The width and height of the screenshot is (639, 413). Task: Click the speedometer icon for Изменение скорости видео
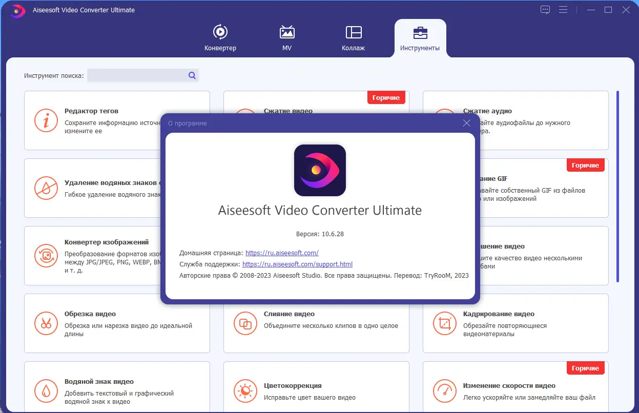click(445, 391)
